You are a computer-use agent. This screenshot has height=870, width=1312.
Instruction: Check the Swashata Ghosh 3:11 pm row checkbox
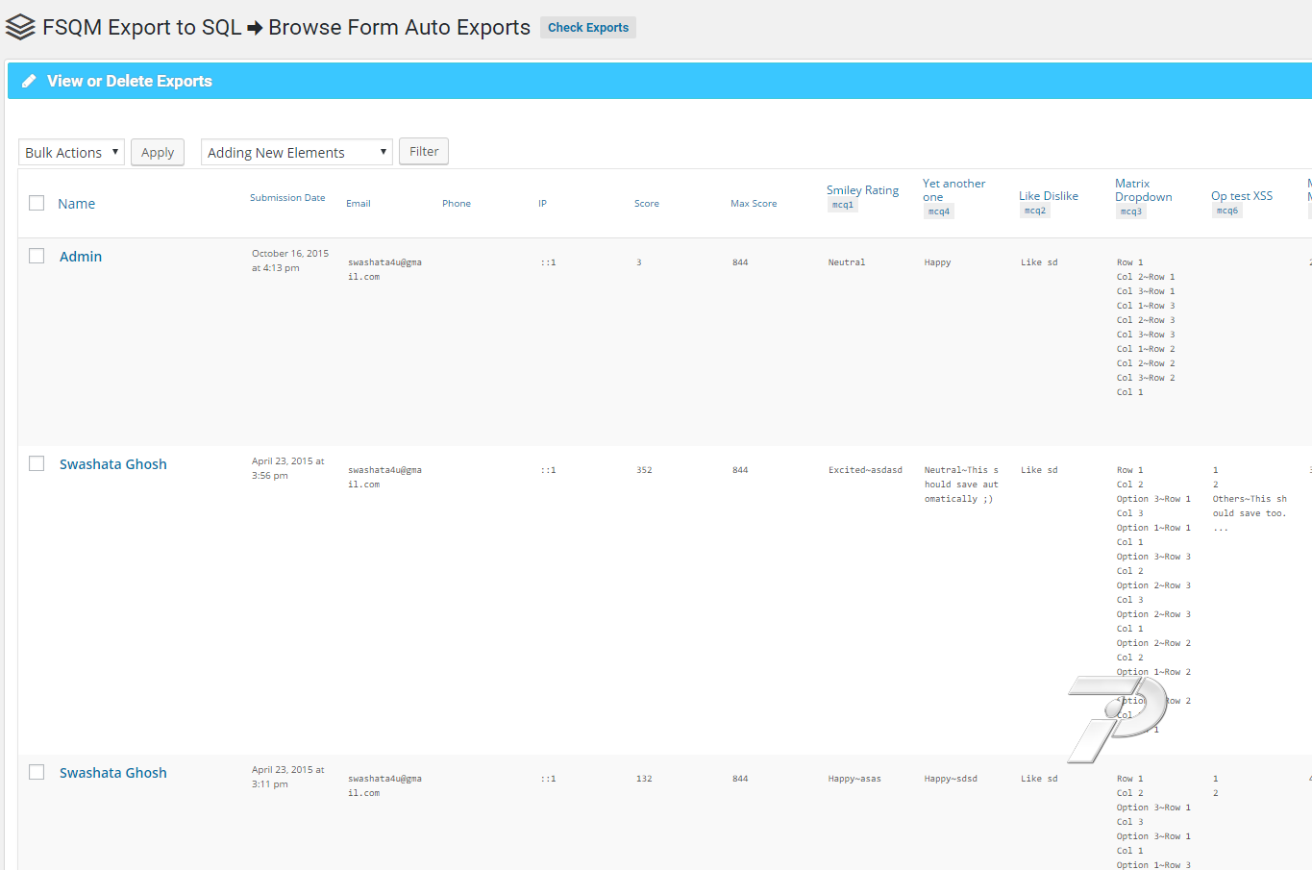(x=37, y=772)
